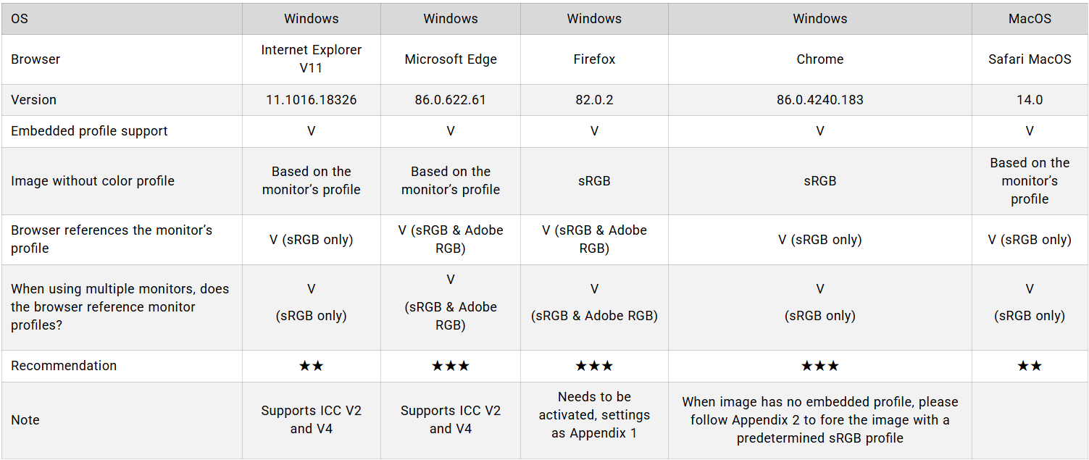Select the "Safari MacOS" browser cell

pyautogui.click(x=1029, y=59)
